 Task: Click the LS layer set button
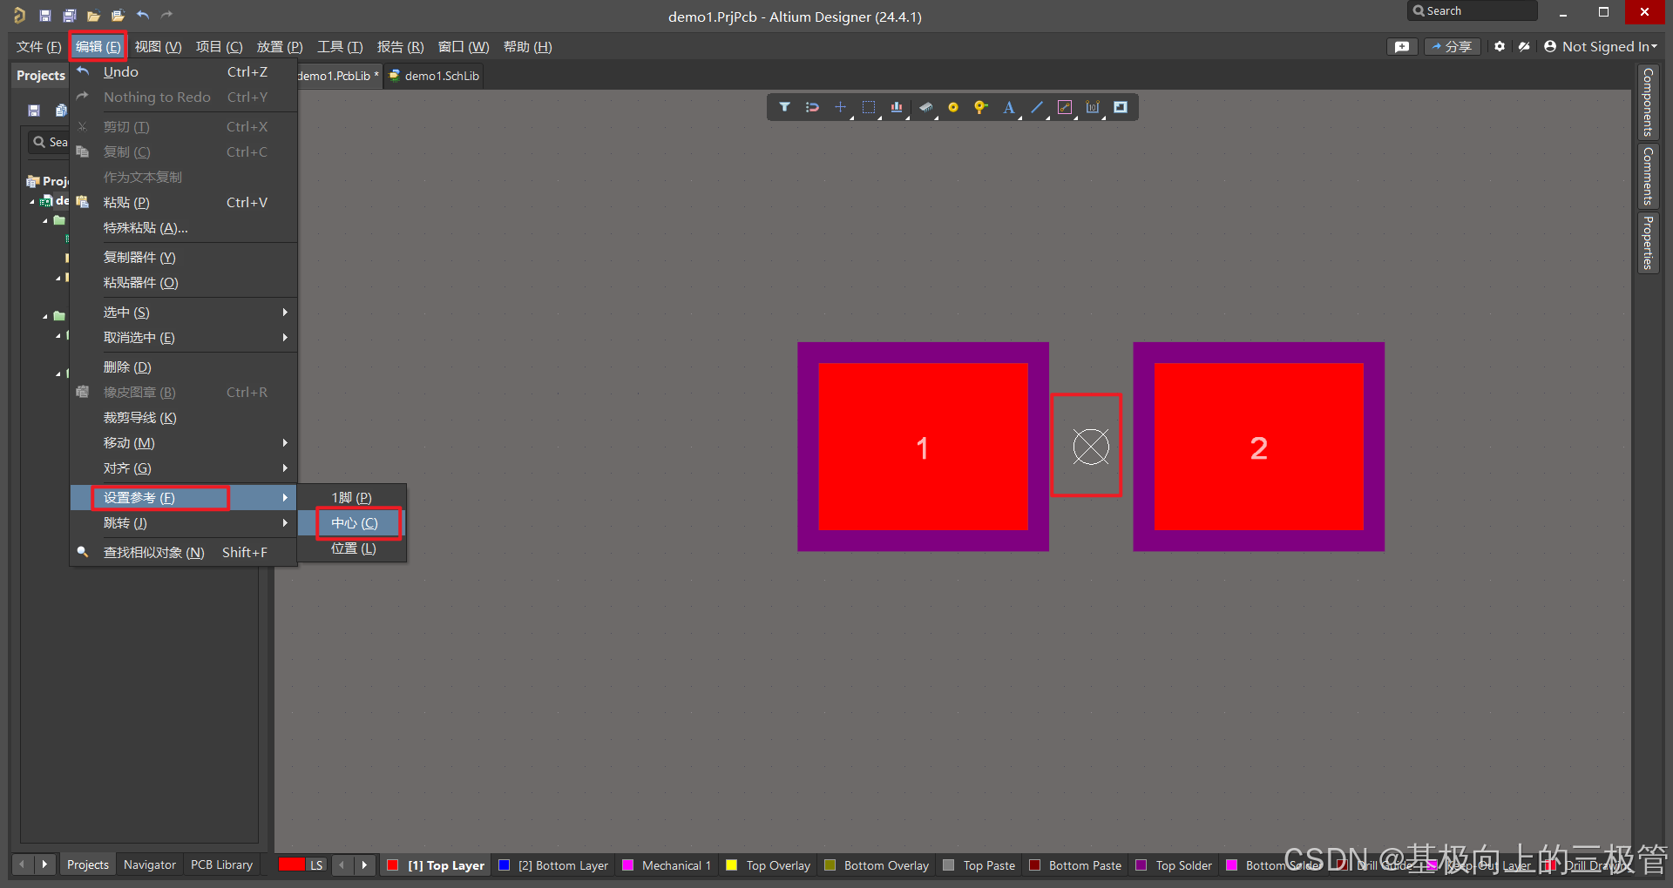pos(316,864)
